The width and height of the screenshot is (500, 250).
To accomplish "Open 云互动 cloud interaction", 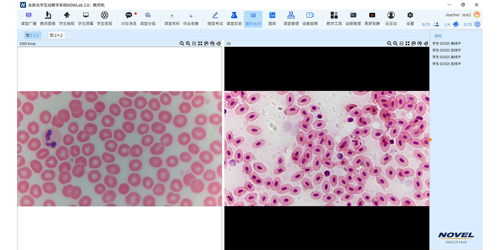I will click(391, 19).
